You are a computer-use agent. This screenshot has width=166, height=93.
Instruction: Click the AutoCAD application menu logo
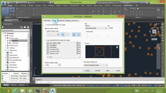pyautogui.click(x=3, y=3)
